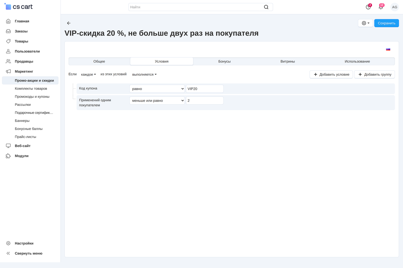Open the gear settings dropdown near Сохранить
The image size is (403, 268).
(365, 23)
